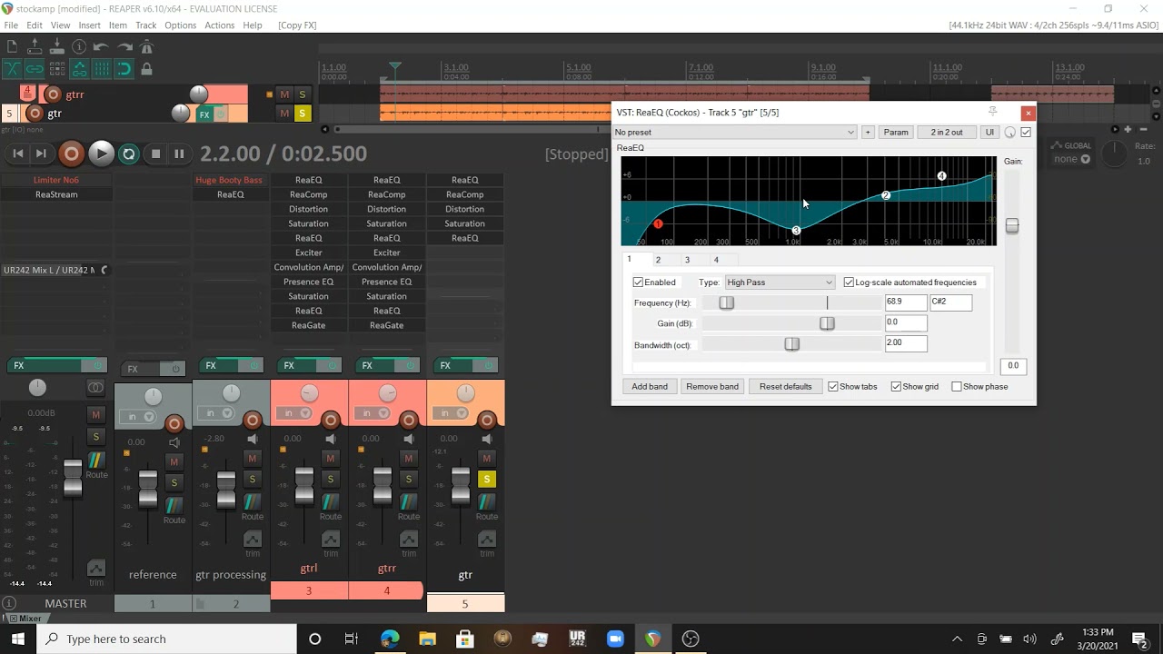Image resolution: width=1163 pixels, height=654 pixels.
Task: Click the New project toolbar icon
Action: [x=13, y=46]
